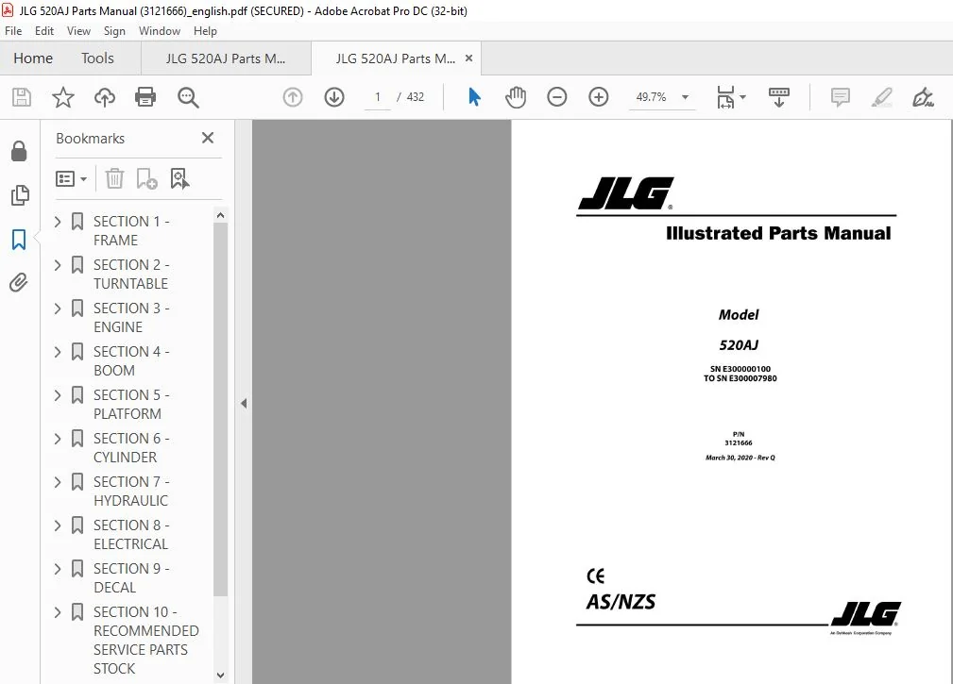Image resolution: width=953 pixels, height=684 pixels.
Task: Switch to first JLG 520AJ Parts document tab
Action: coord(226,58)
